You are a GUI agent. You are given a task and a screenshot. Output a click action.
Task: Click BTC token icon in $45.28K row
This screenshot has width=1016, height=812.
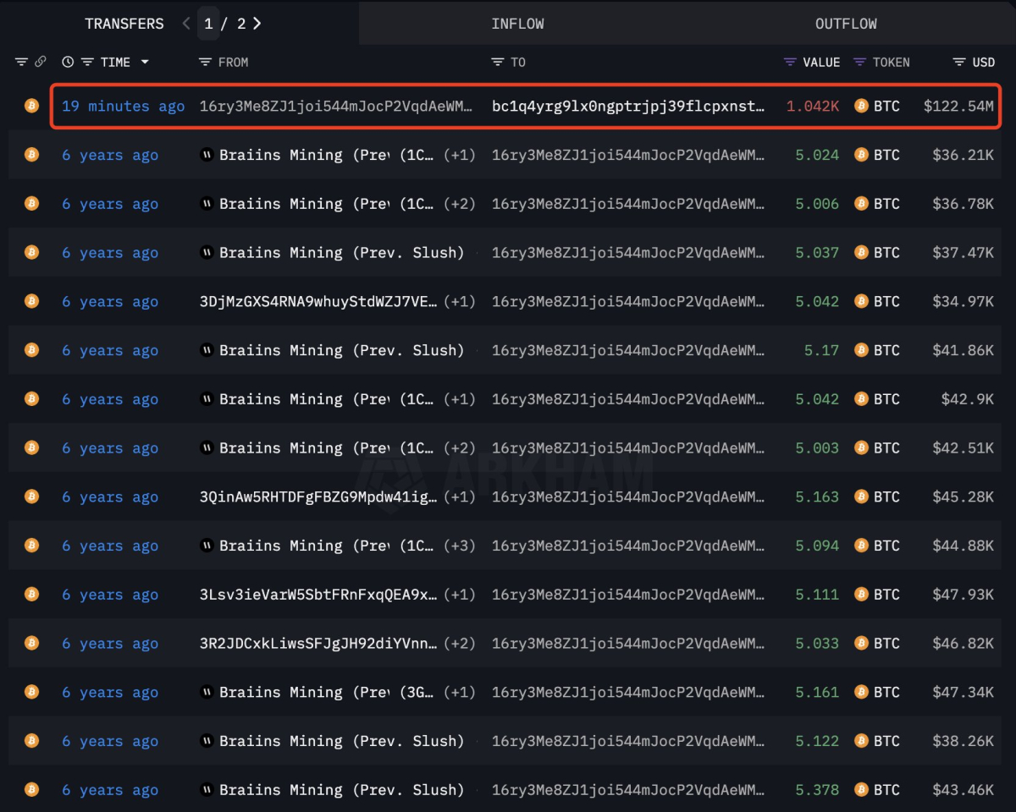861,497
